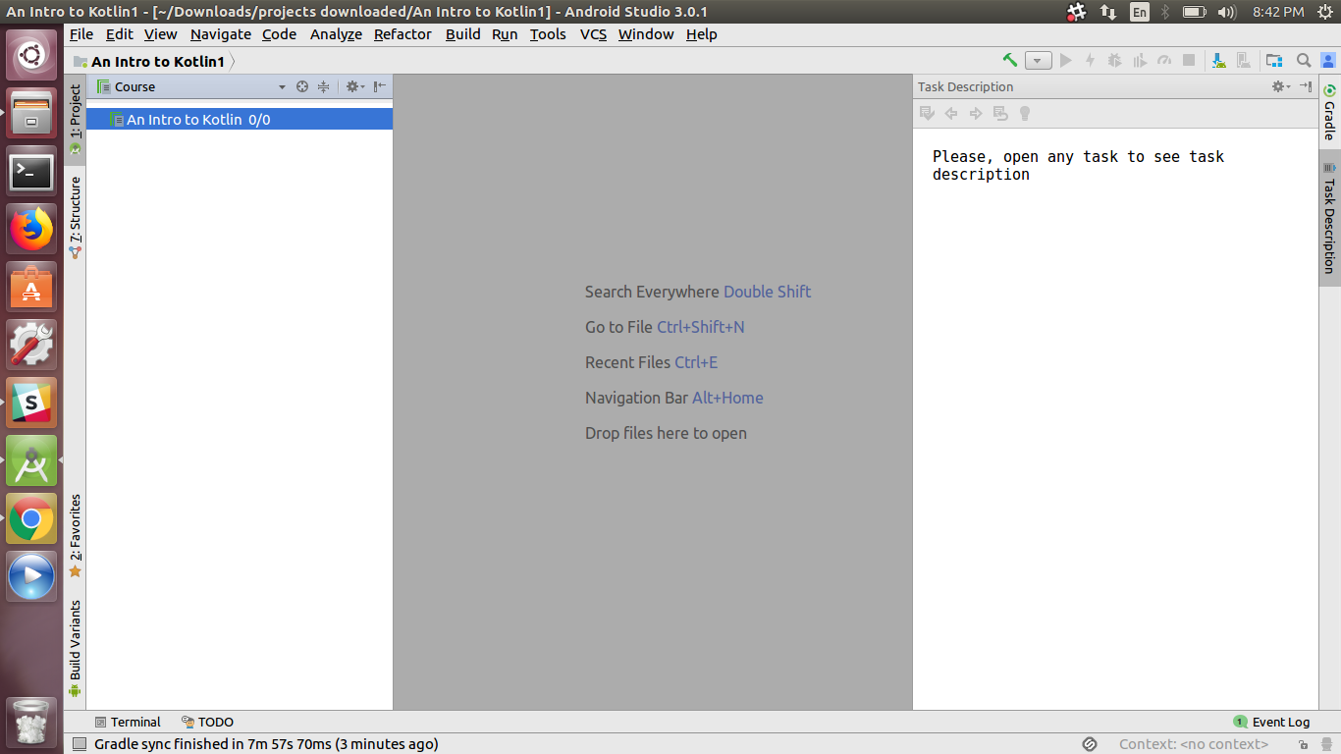This screenshot has height=754, width=1341.
Task: Click the Run with Coverage icon
Action: point(1139,61)
